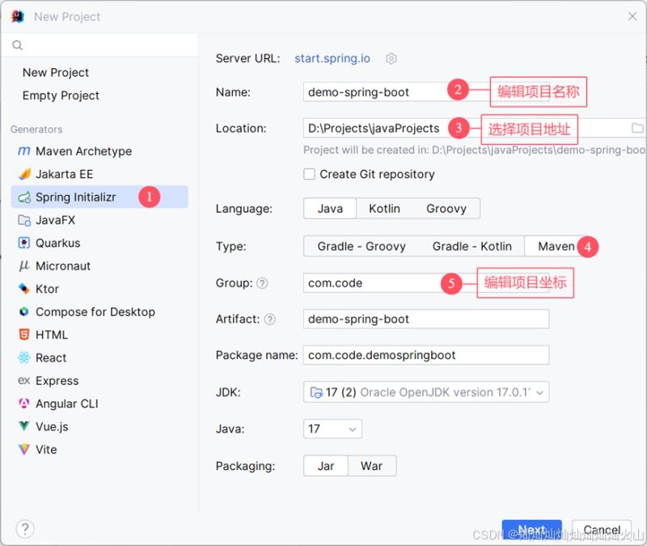Select the Ktor generator entry
Viewport: 647px width, 546px height.
pyautogui.click(x=45, y=289)
